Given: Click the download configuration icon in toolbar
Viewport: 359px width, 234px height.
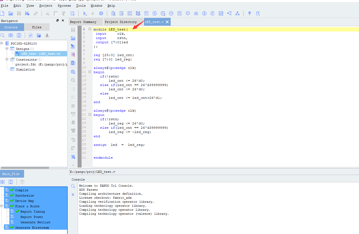Looking at the screenshot, I should [x=204, y=13].
